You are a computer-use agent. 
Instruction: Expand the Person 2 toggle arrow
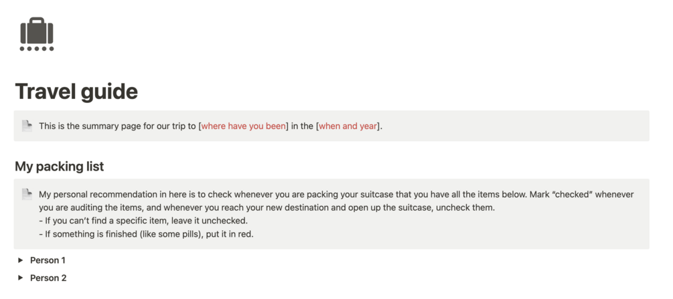pos(21,278)
